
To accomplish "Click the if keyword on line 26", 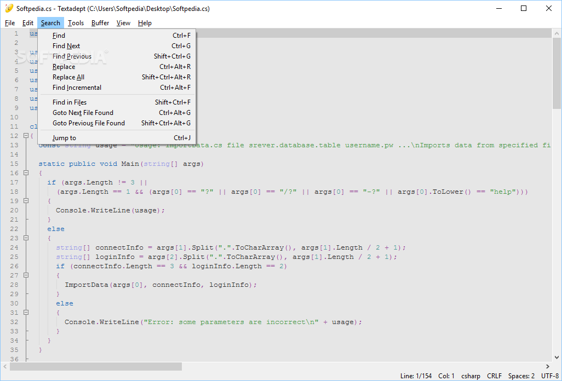I will click(x=60, y=266).
